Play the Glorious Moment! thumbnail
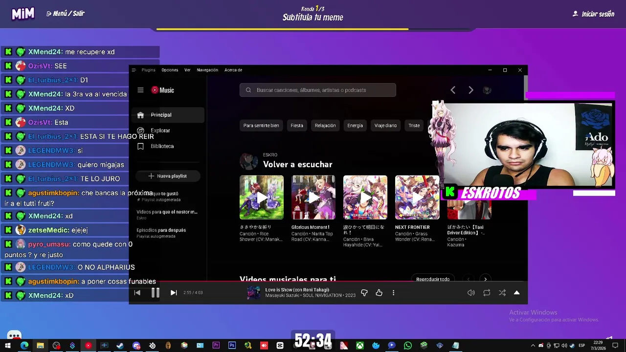This screenshot has width=626, height=352. coord(313,198)
